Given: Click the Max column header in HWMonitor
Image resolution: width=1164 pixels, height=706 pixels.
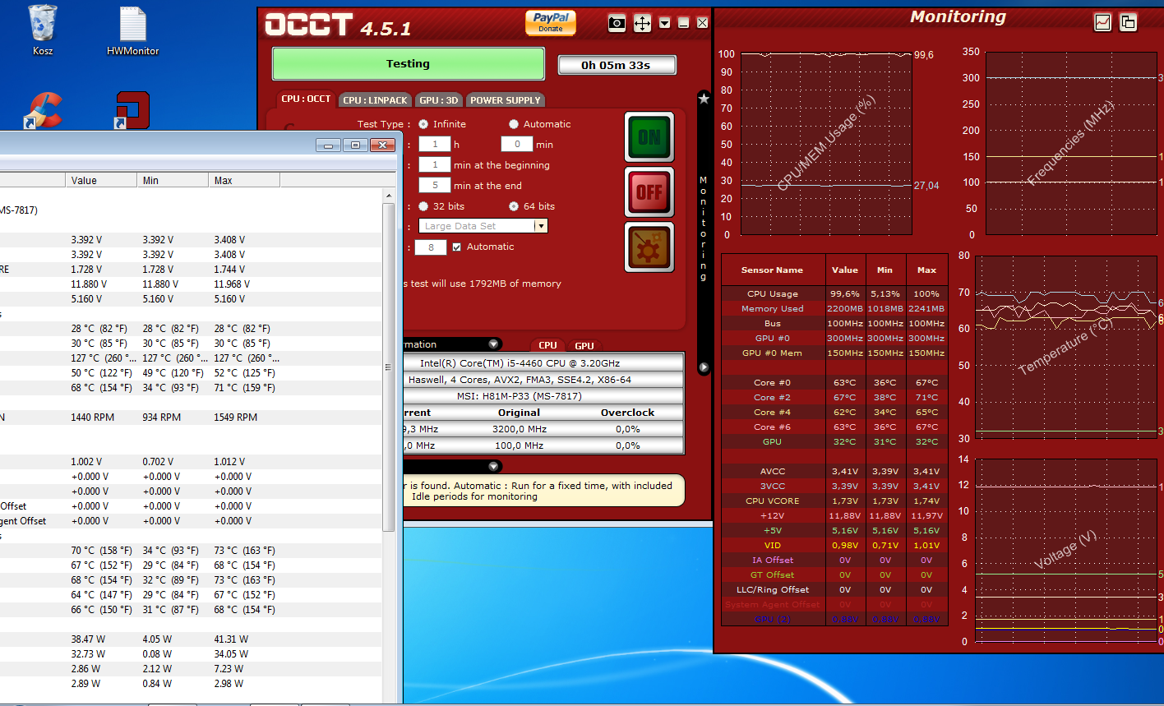Looking at the screenshot, I should (244, 180).
